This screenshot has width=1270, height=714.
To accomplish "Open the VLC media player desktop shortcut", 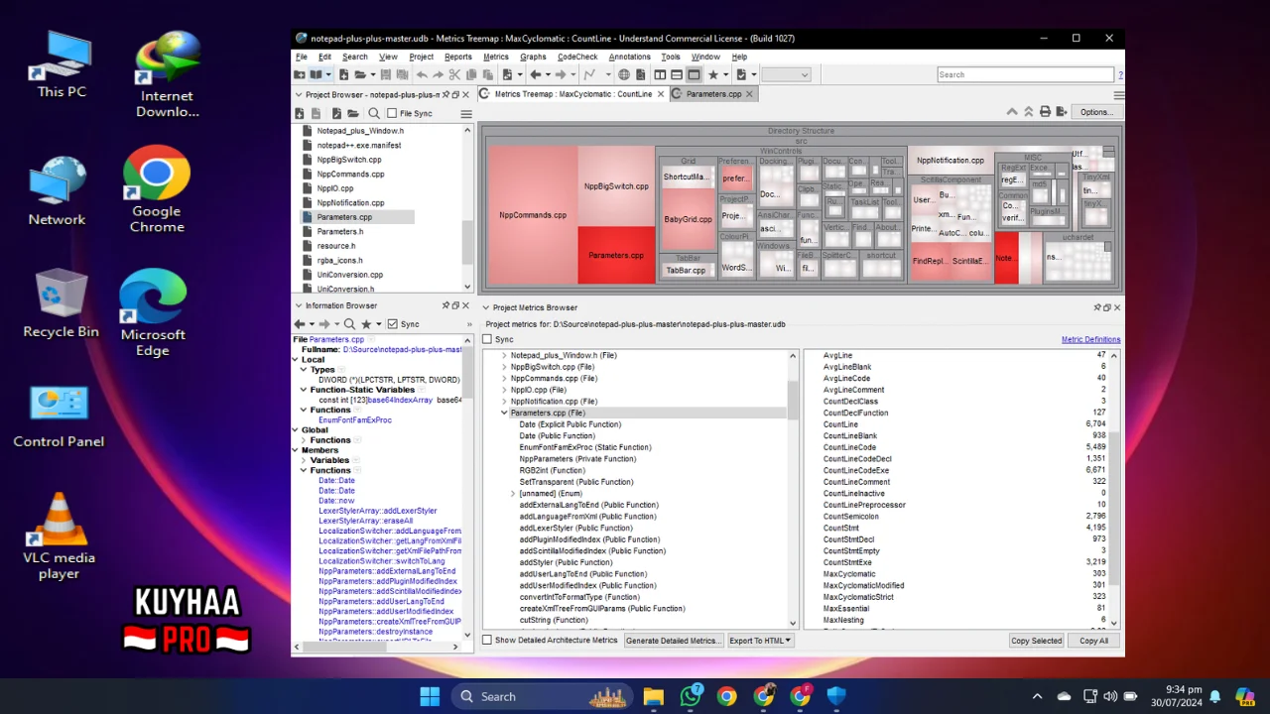I will 60,535.
